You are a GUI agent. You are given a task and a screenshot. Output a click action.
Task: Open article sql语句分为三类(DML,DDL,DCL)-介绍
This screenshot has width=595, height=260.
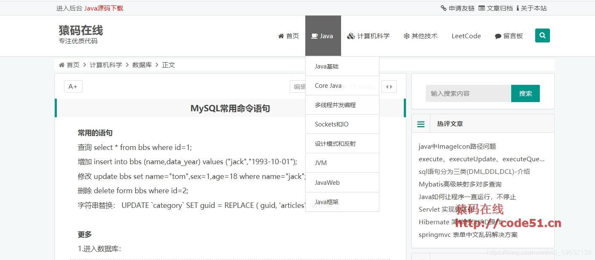click(474, 171)
